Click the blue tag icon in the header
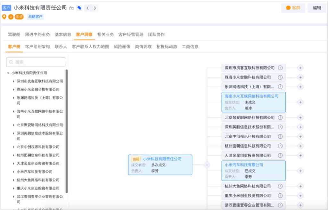 pyautogui.click(x=79, y=8)
